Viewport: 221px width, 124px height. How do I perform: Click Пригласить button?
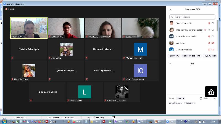174,56
